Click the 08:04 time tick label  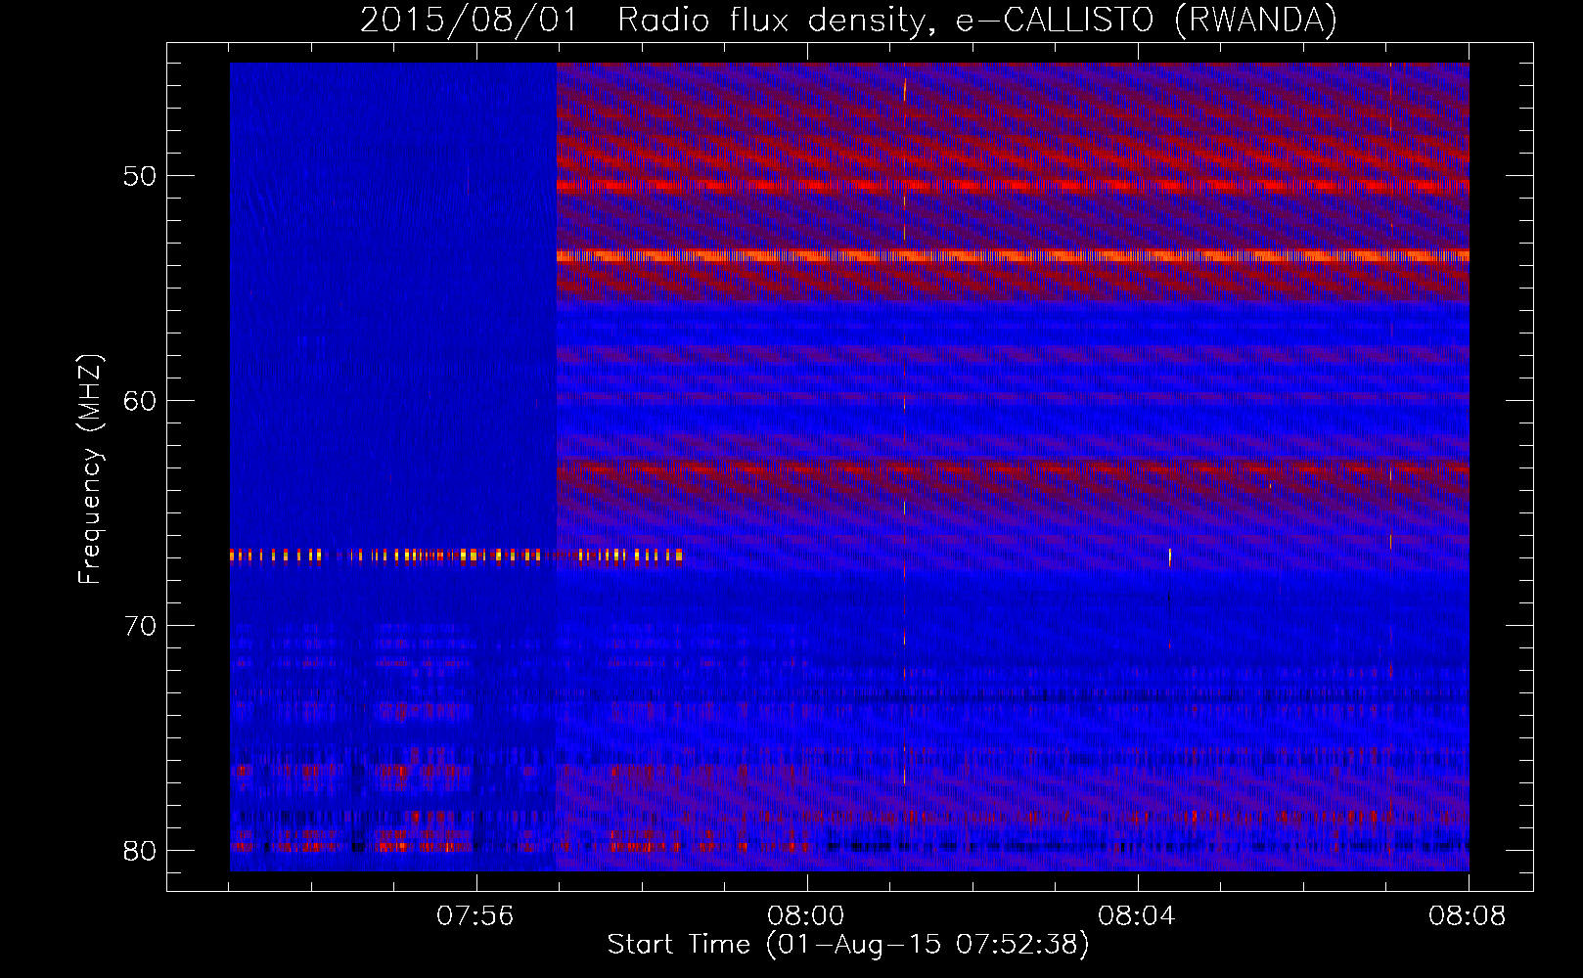[x=1137, y=916]
